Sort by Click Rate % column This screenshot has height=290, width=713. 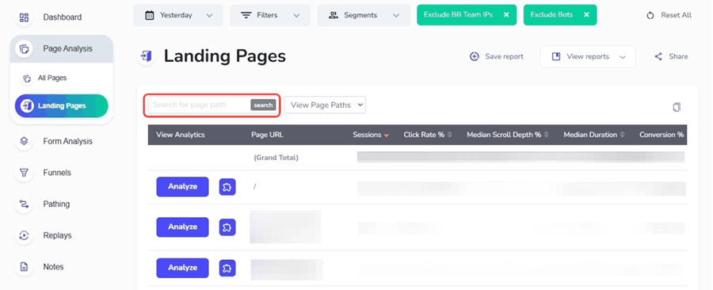coord(428,135)
